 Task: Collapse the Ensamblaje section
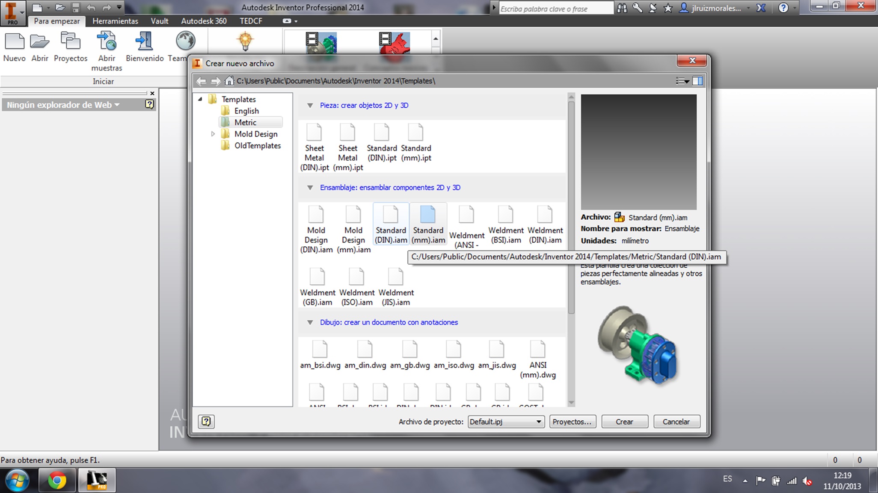(310, 188)
